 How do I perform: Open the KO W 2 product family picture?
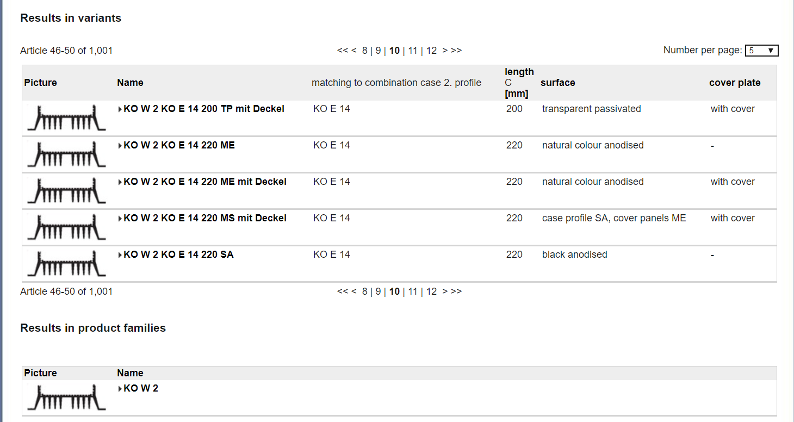[x=66, y=397]
